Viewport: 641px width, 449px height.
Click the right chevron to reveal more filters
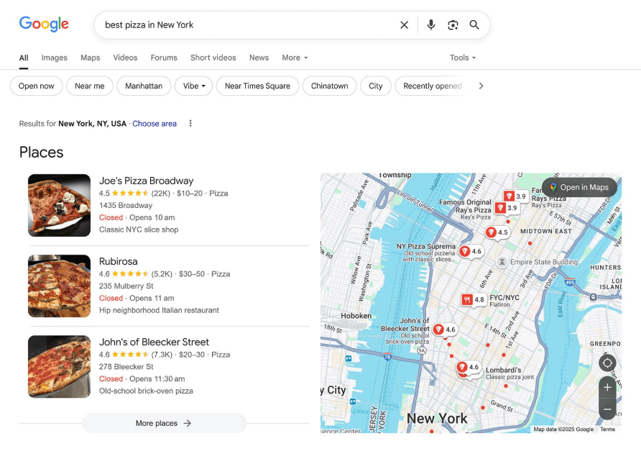click(x=481, y=86)
